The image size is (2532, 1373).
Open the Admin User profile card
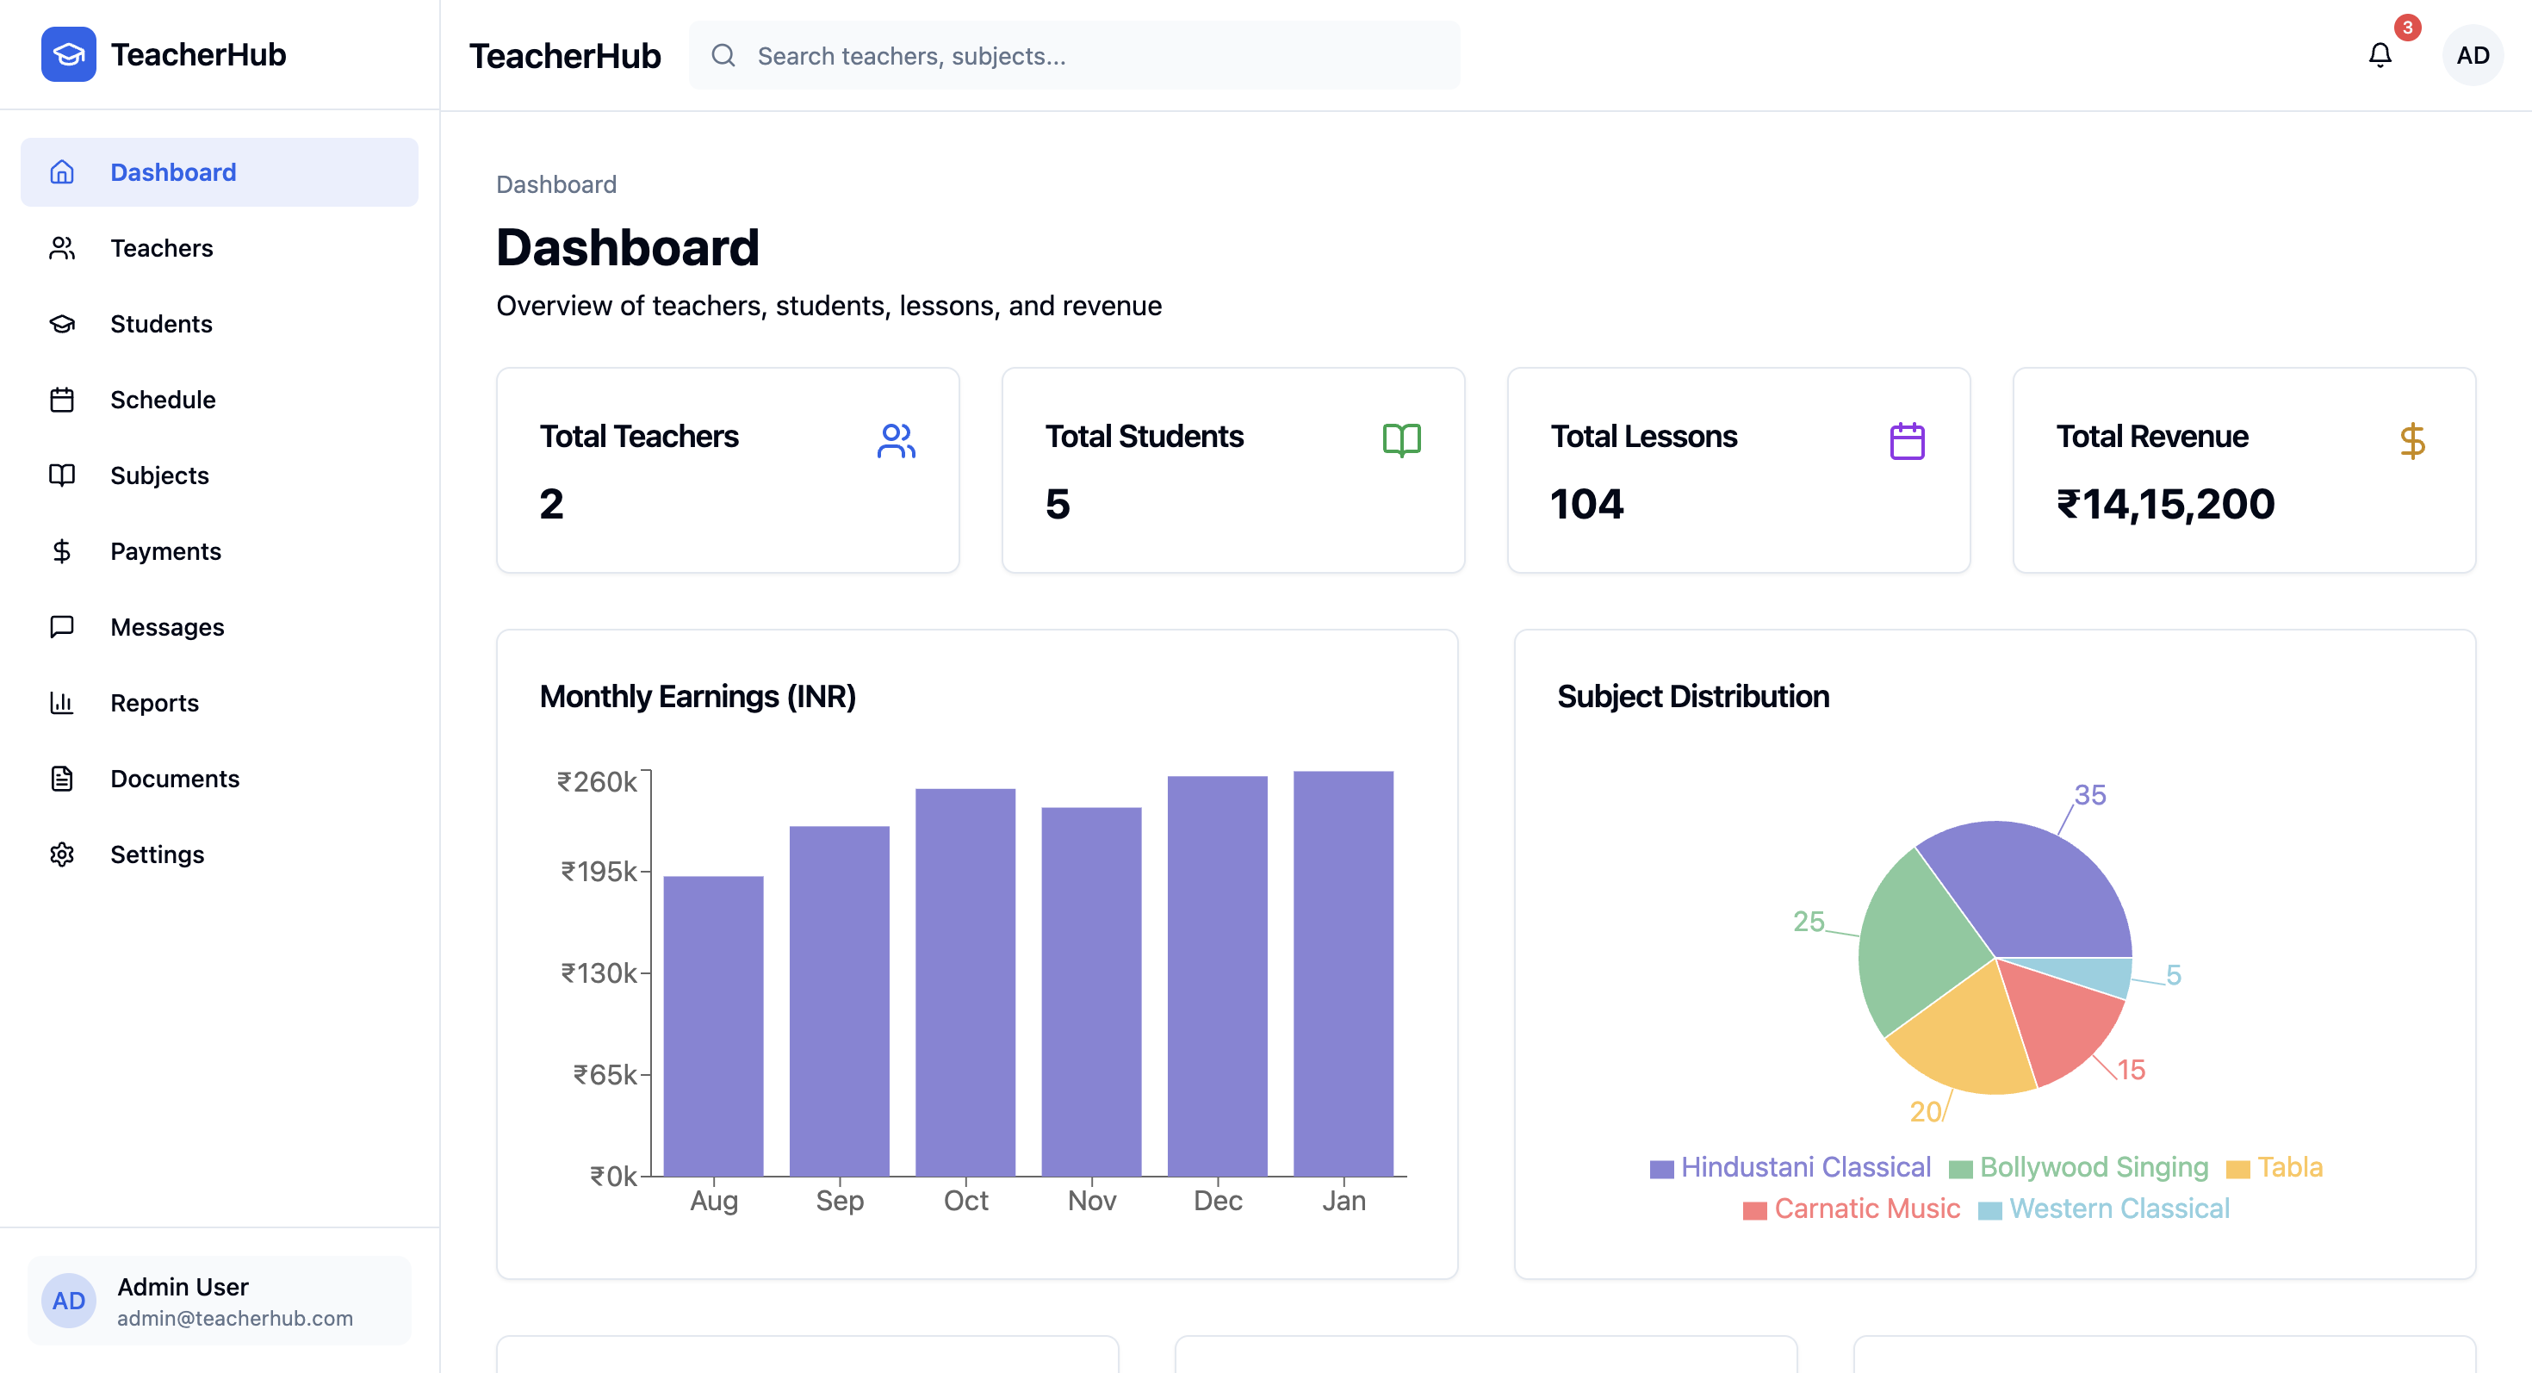[220, 1301]
